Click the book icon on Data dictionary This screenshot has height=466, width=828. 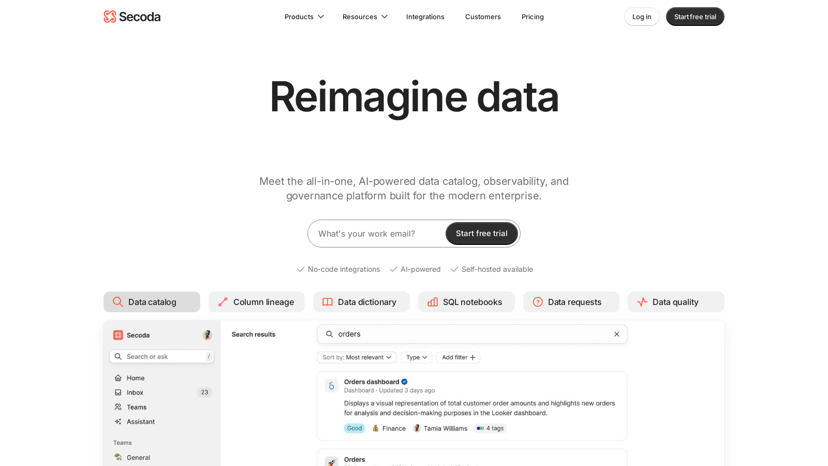click(328, 302)
